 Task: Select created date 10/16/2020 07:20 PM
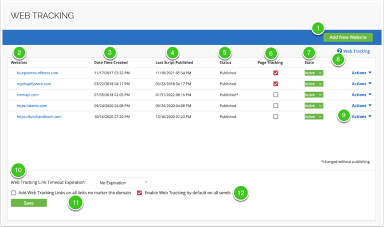click(x=112, y=117)
